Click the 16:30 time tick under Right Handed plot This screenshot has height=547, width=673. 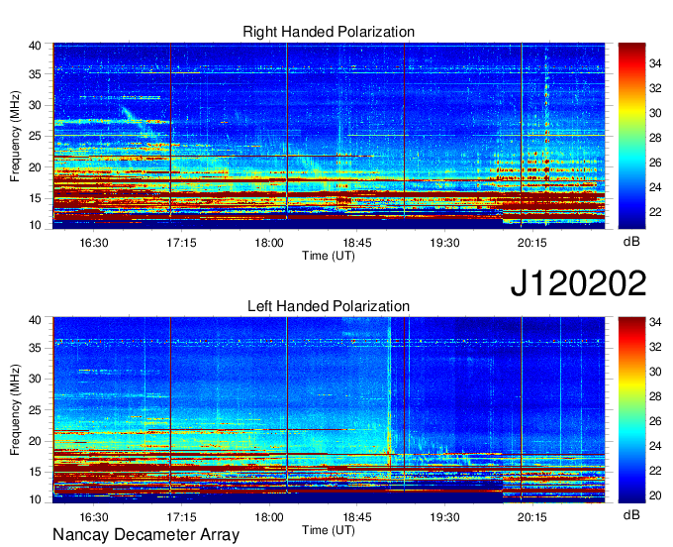pyautogui.click(x=94, y=243)
